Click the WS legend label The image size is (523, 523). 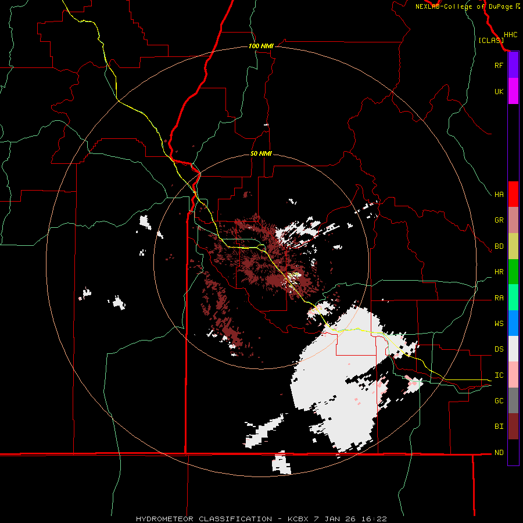(x=499, y=324)
